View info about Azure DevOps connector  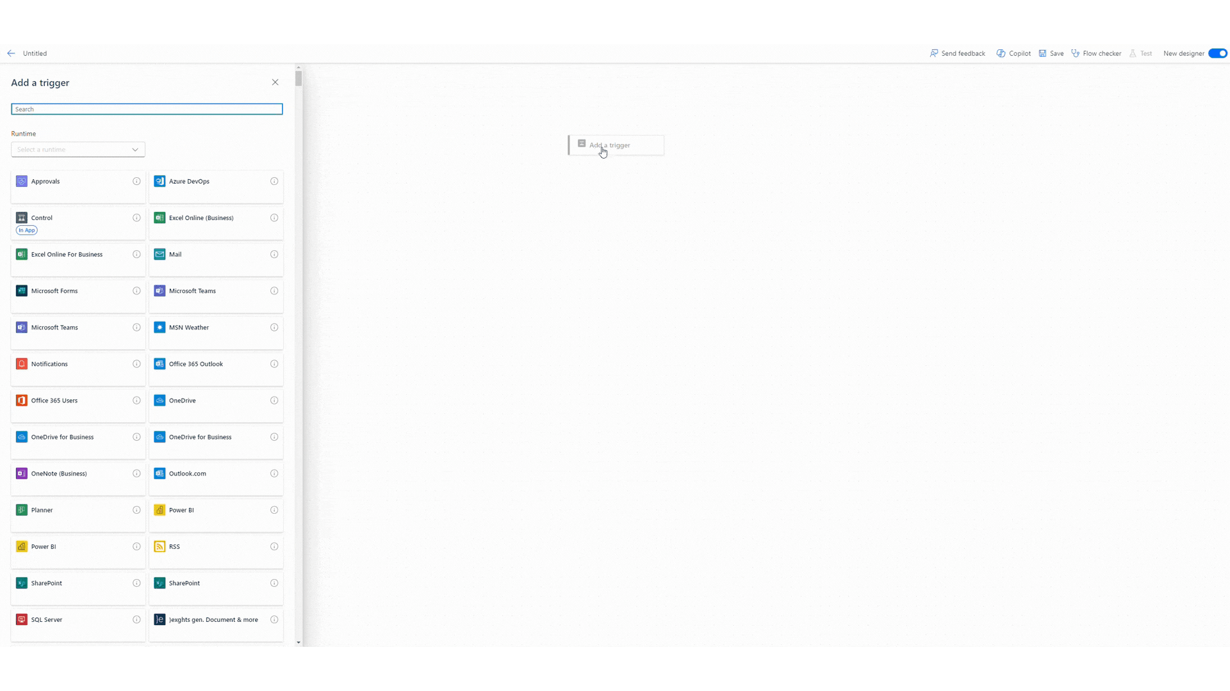(274, 181)
